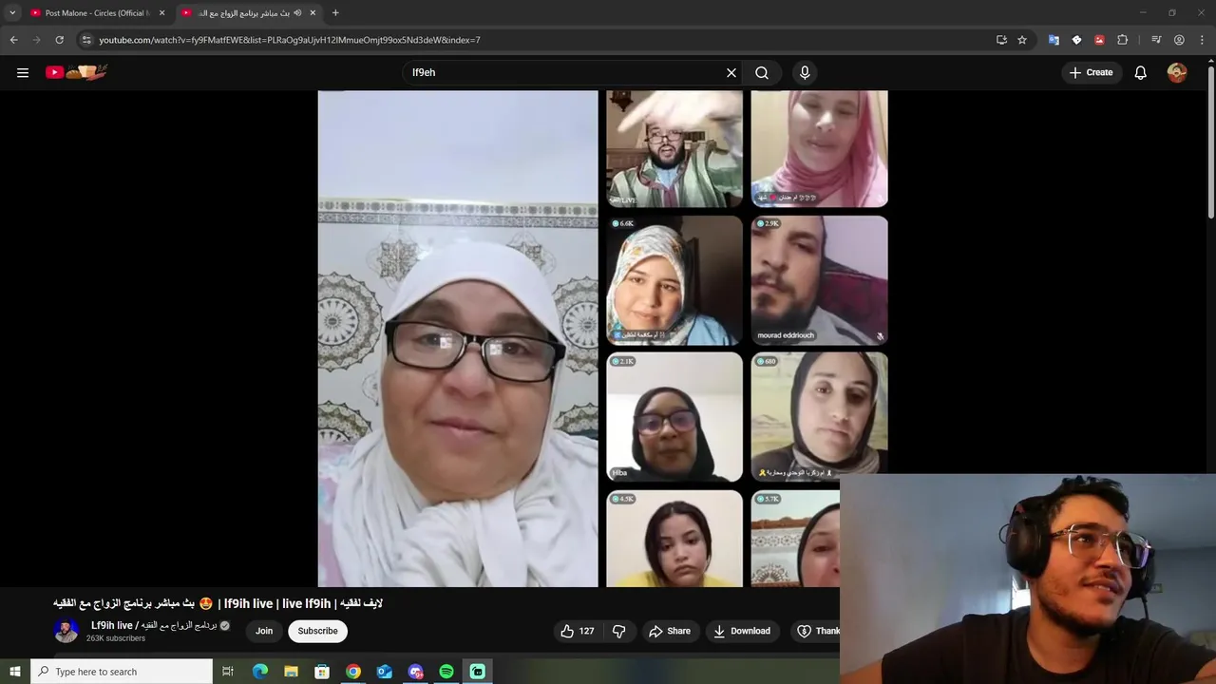The image size is (1216, 684).
Task: Click the Chrome address bar URL
Action: click(290, 40)
